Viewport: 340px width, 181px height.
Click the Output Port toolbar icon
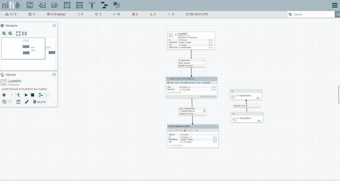pos(54,5)
